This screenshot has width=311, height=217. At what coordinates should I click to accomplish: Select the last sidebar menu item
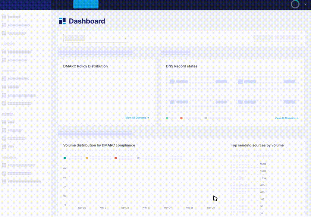(24, 182)
